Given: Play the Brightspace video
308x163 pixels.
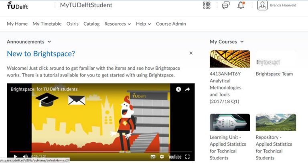Looking at the screenshot, I should tap(15, 156).
